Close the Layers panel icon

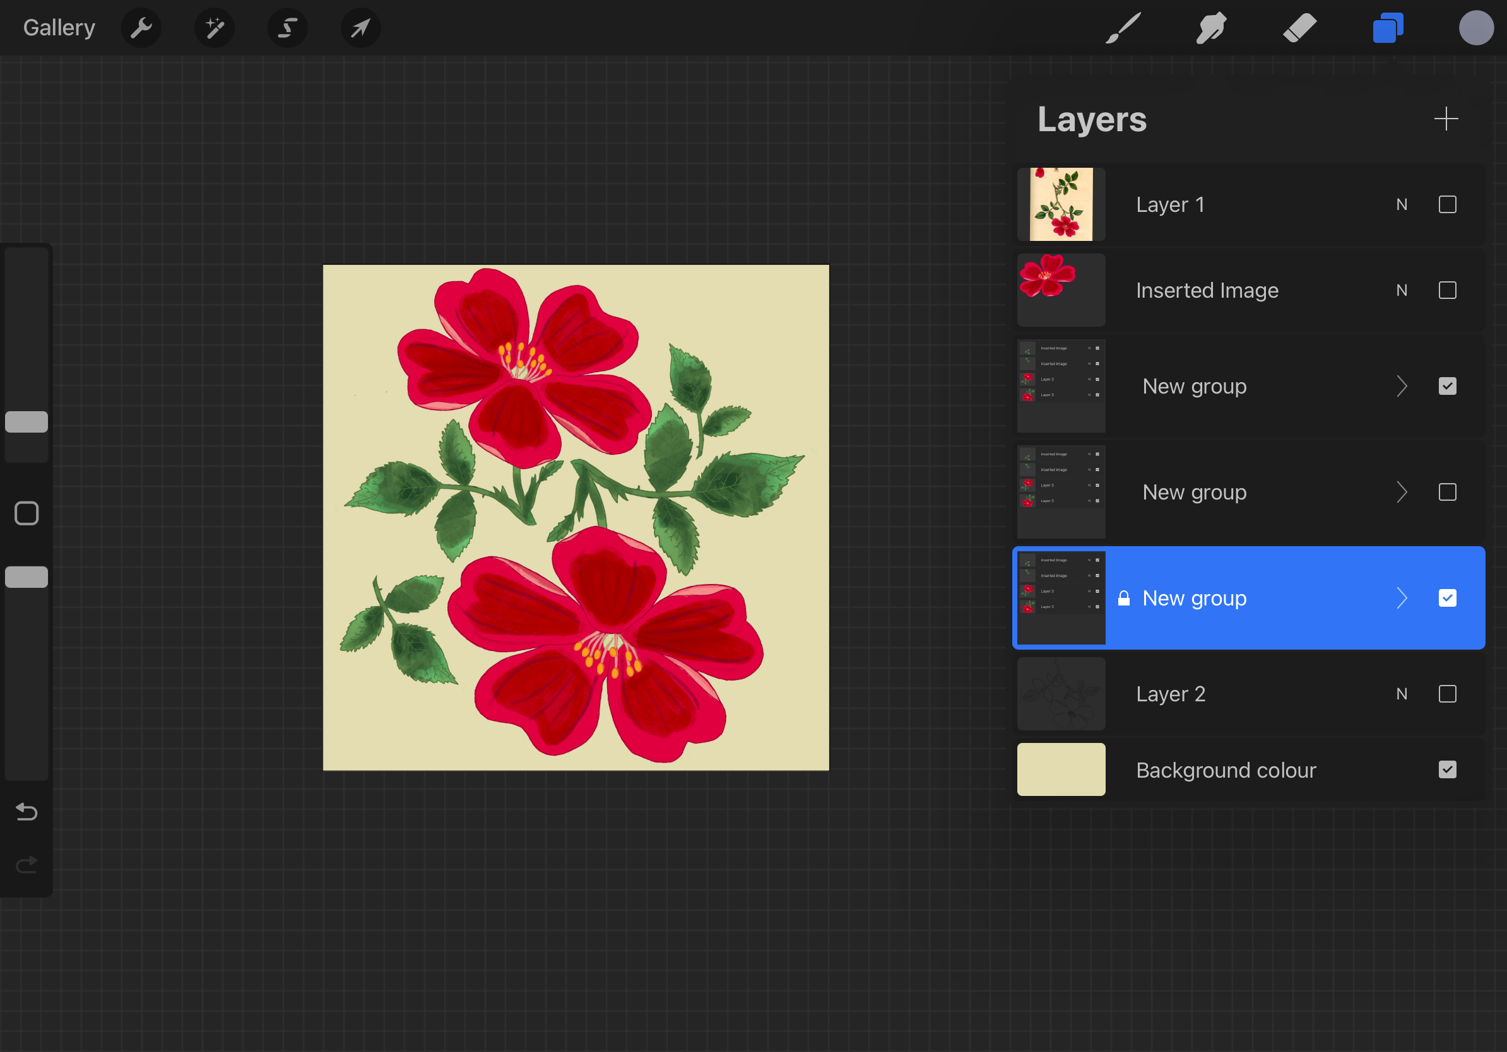click(x=1388, y=28)
